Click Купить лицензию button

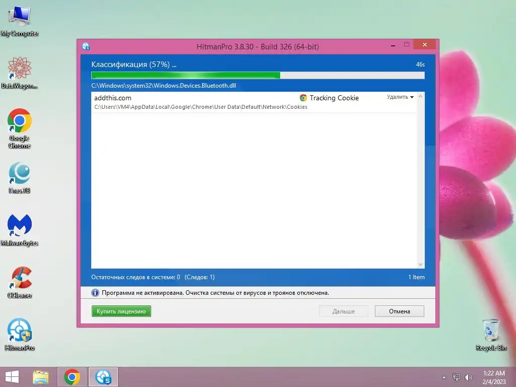[x=121, y=311]
